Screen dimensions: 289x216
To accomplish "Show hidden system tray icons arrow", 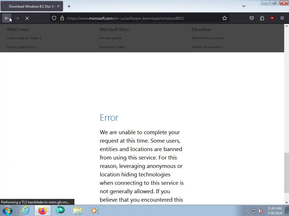I will tap(247, 211).
